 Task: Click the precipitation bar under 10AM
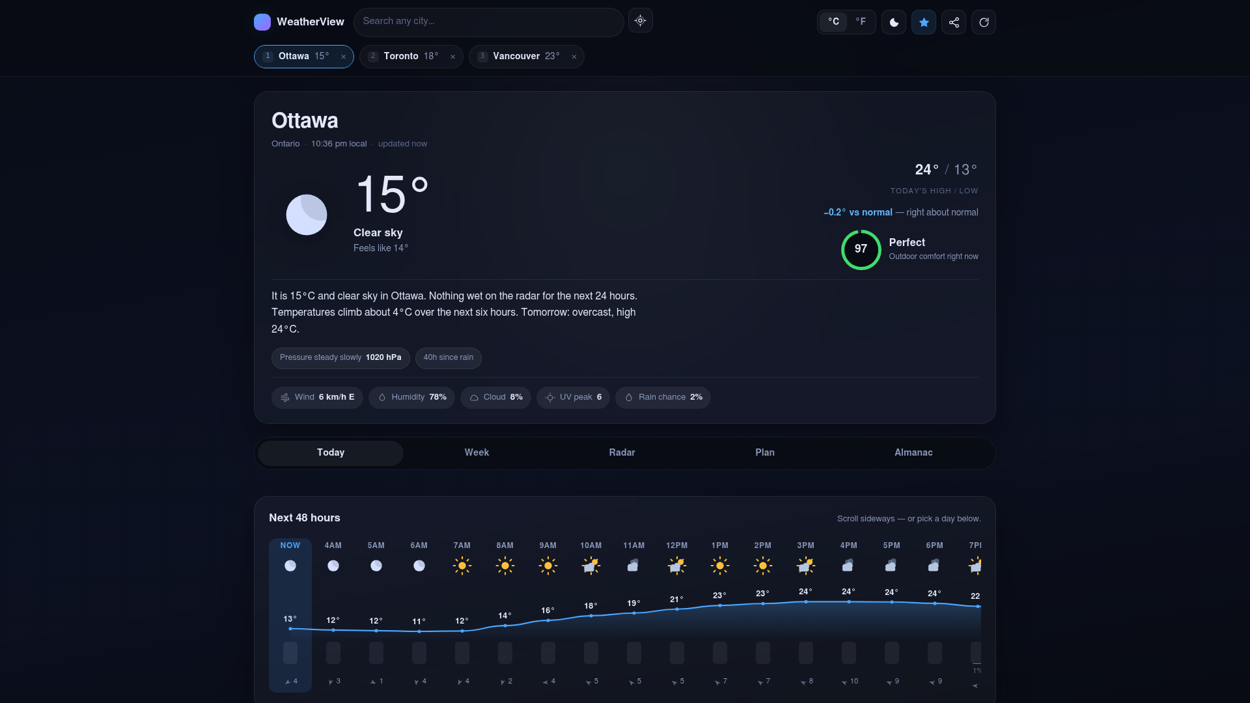pos(591,653)
